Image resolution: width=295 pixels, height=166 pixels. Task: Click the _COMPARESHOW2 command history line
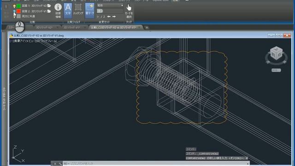coord(202,154)
